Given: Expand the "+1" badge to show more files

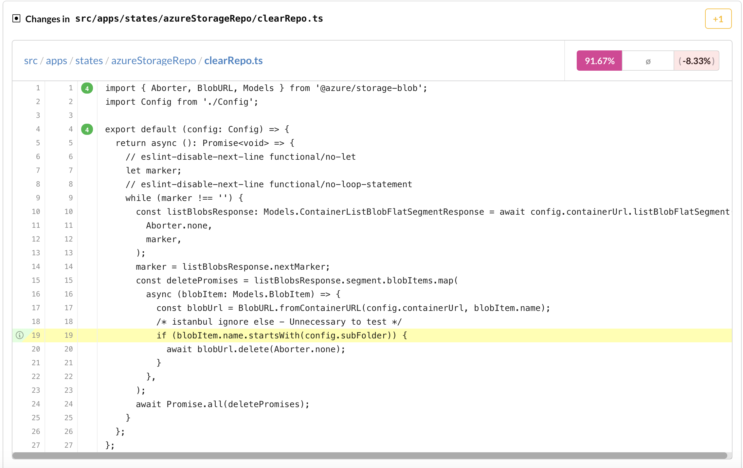Looking at the screenshot, I should (x=718, y=19).
